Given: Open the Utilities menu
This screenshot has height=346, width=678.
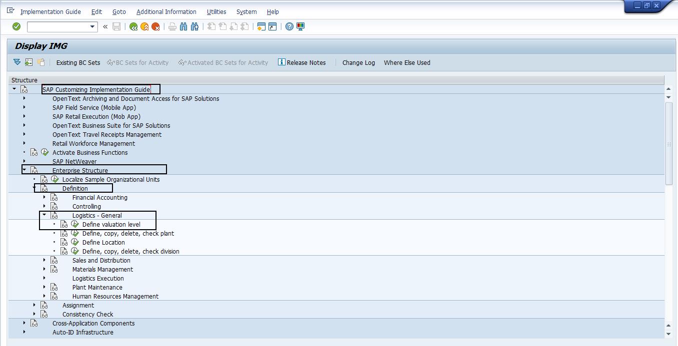Looking at the screenshot, I should (x=216, y=11).
